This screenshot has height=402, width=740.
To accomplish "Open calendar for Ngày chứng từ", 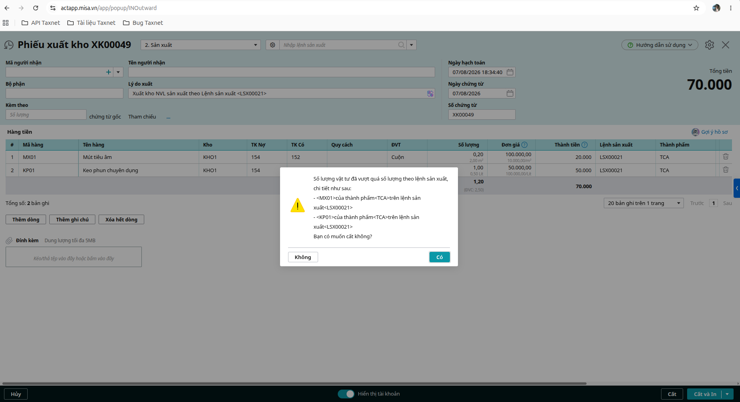I will [x=510, y=93].
